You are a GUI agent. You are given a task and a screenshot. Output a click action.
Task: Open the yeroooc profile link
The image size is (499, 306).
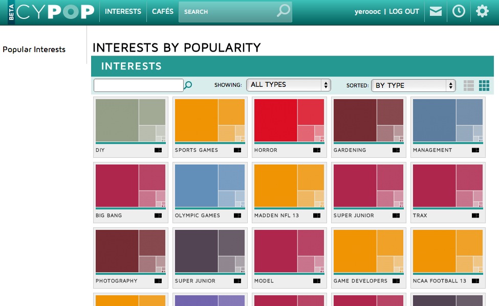pyautogui.click(x=367, y=12)
